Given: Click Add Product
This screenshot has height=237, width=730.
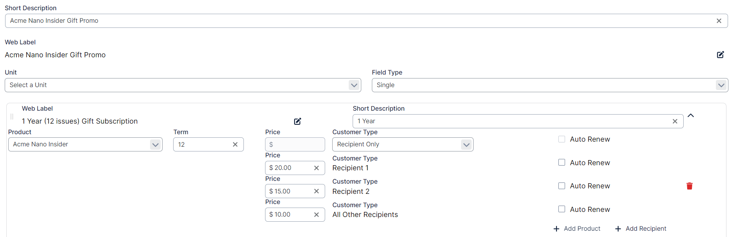Looking at the screenshot, I should [576, 229].
